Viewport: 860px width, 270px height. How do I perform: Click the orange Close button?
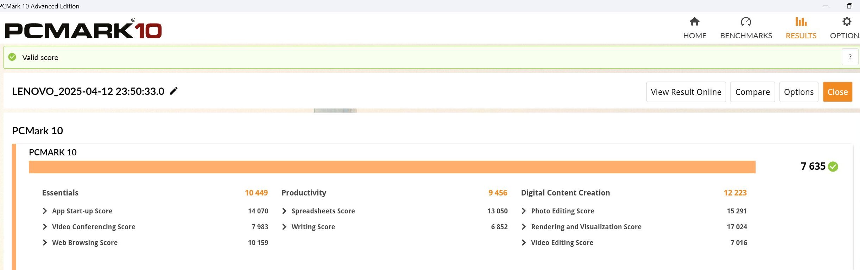pyautogui.click(x=837, y=92)
